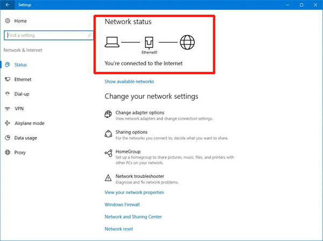Click 'Diagnose and fix network problems' description
The width and height of the screenshot is (323, 241).
point(147,182)
